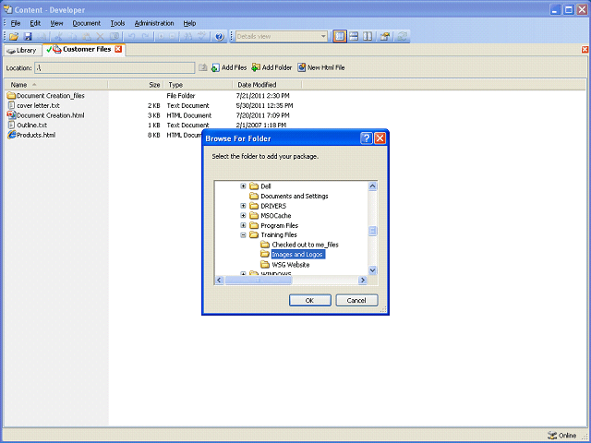Click the Undo arrow toolbar icon
Image resolution: width=591 pixels, height=443 pixels.
coord(131,36)
